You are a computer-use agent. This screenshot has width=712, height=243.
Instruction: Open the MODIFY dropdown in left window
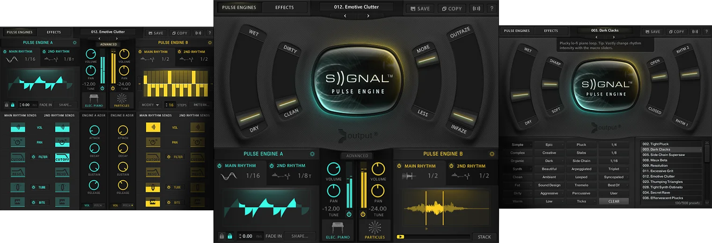[150, 105]
